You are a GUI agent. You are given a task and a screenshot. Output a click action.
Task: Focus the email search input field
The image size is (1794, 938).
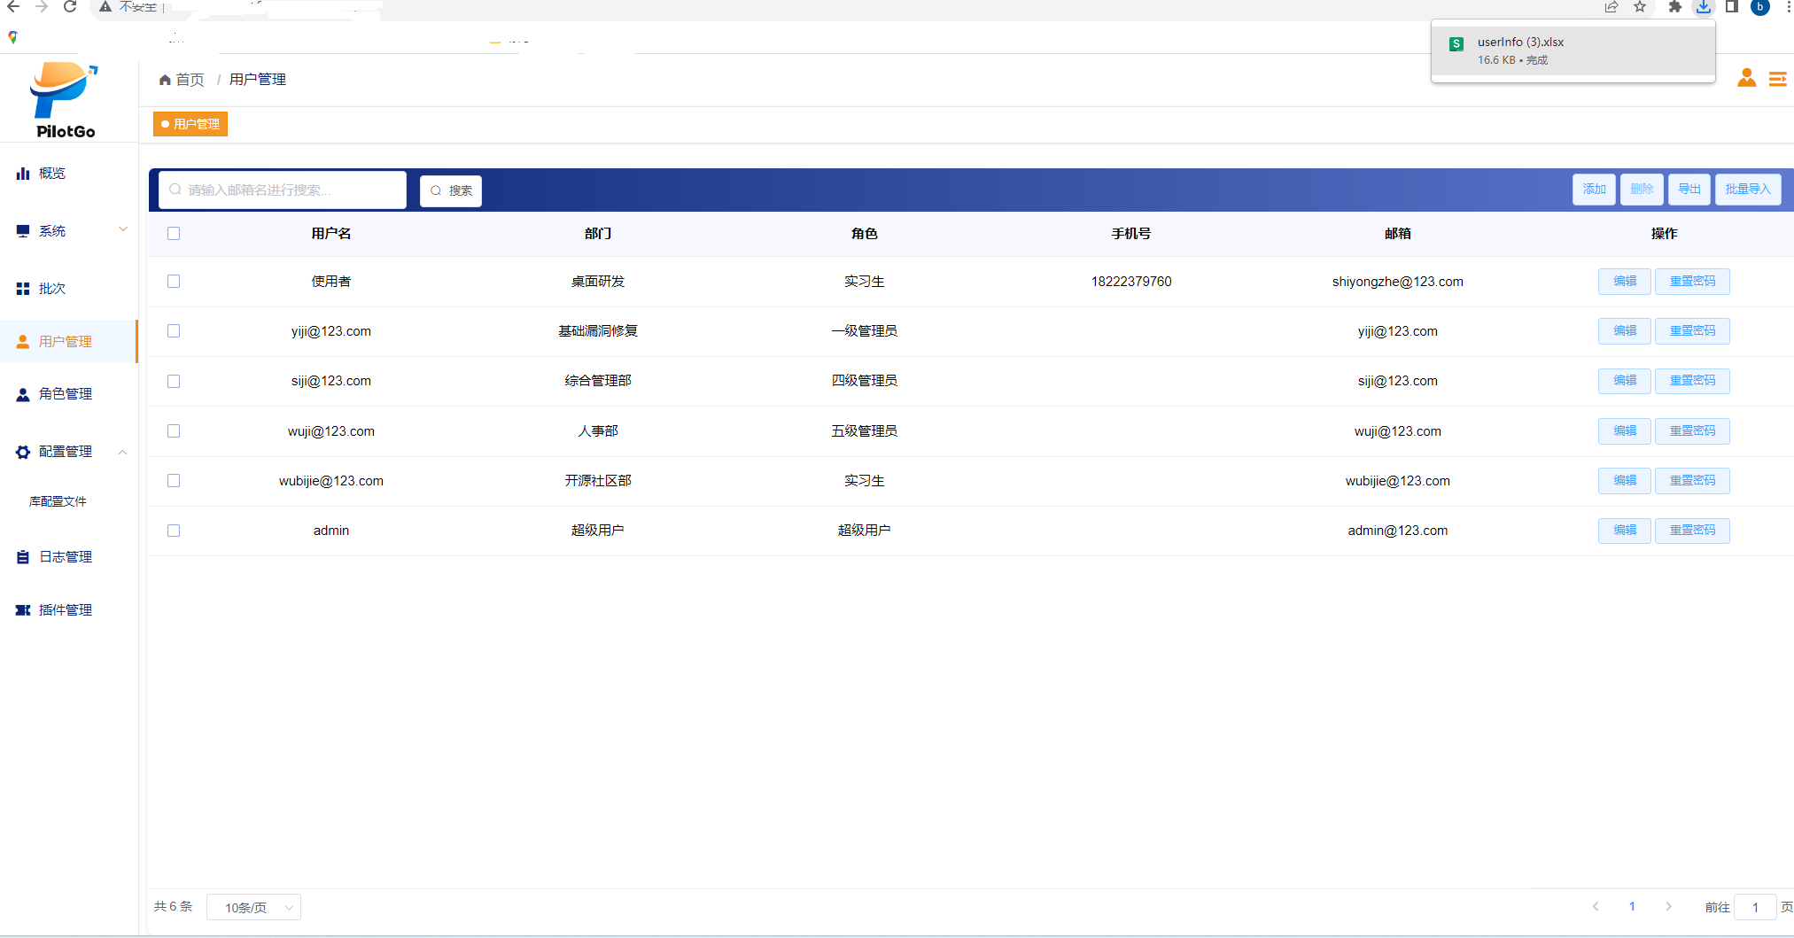283,190
